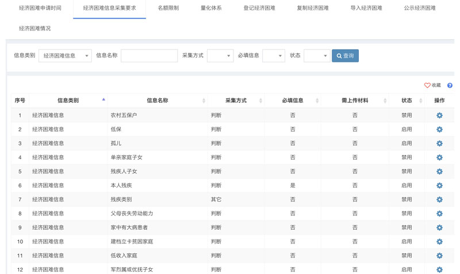The height and width of the screenshot is (274, 460).
Task: Select the 经济困难情况 tab
Action: (x=34, y=28)
